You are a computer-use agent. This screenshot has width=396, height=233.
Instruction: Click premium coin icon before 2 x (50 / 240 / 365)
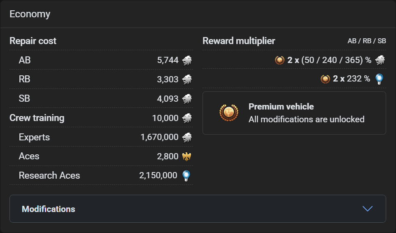click(x=280, y=60)
